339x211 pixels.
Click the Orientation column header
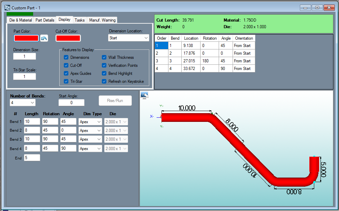click(x=244, y=38)
